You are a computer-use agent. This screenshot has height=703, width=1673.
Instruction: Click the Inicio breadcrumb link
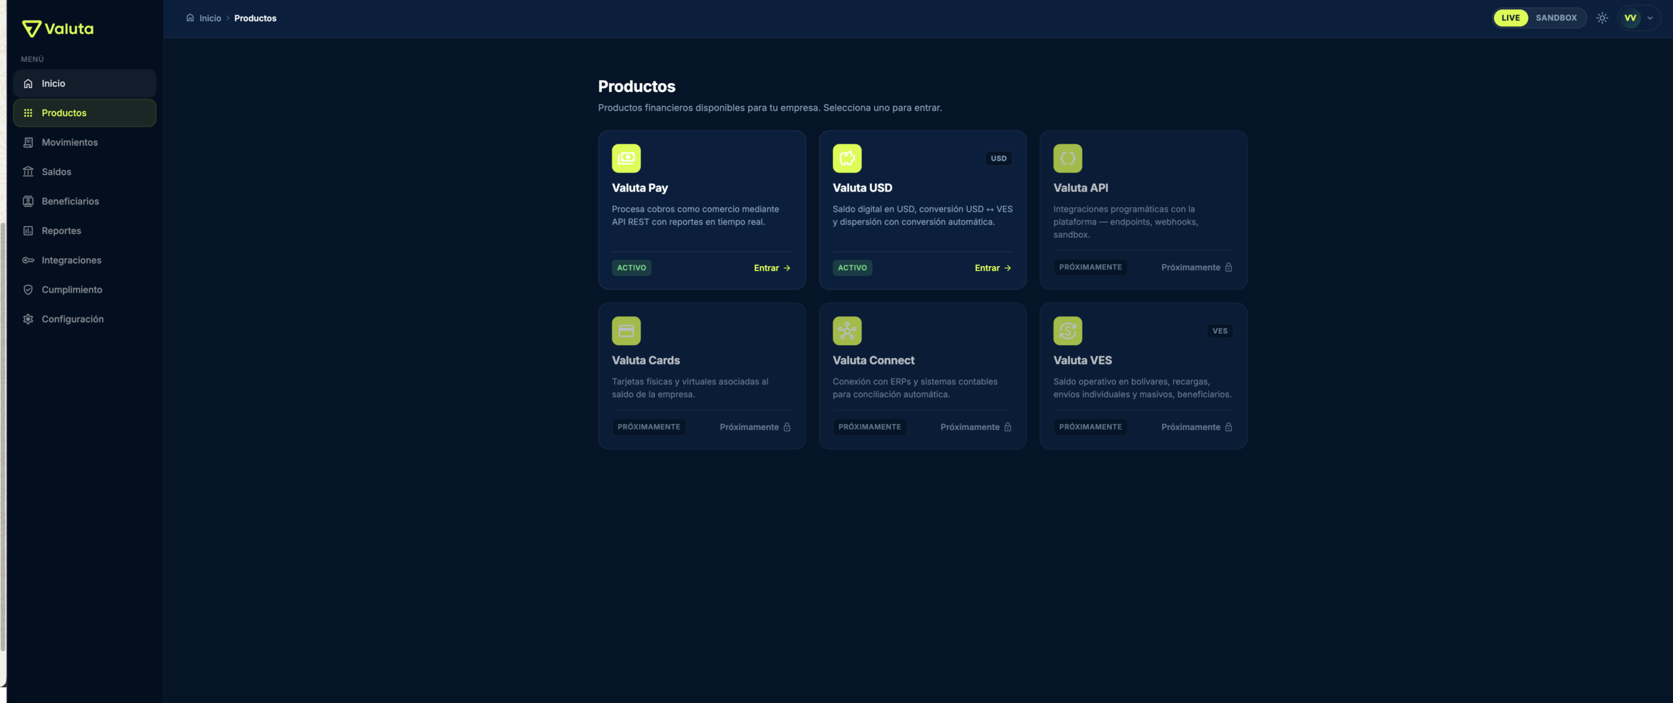(210, 18)
